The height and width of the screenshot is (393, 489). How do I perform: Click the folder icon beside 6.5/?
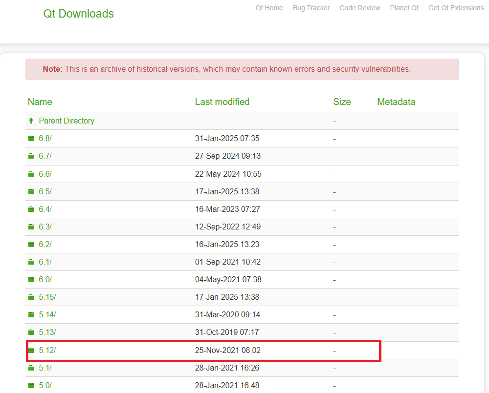coord(31,191)
